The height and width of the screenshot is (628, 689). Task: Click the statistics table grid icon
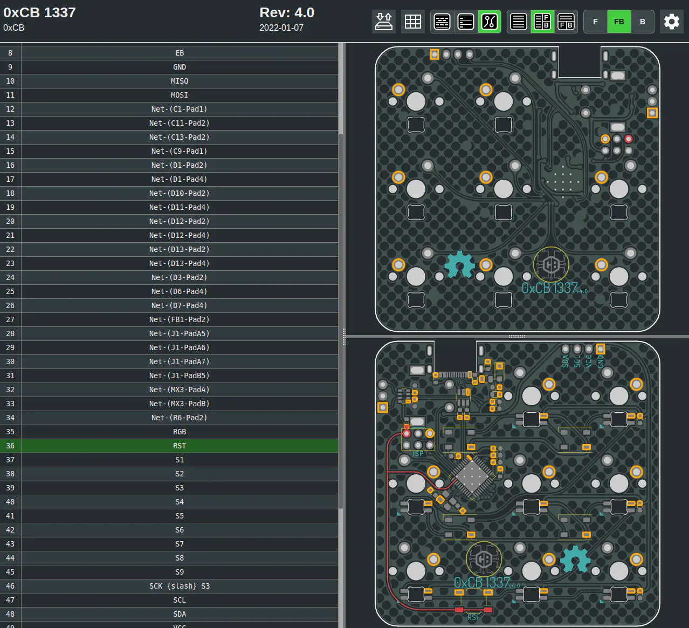413,22
